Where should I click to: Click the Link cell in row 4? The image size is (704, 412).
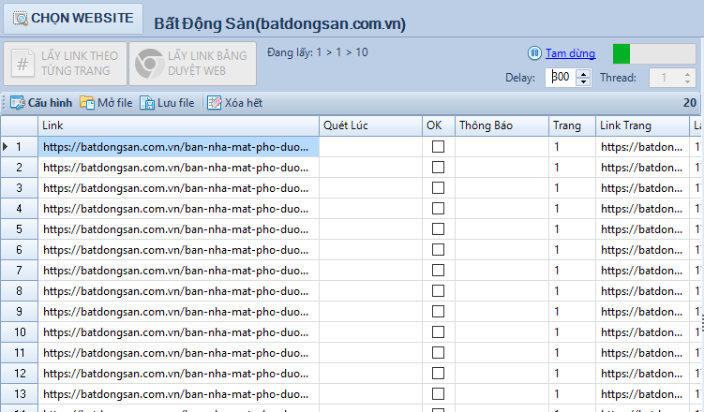tap(179, 209)
